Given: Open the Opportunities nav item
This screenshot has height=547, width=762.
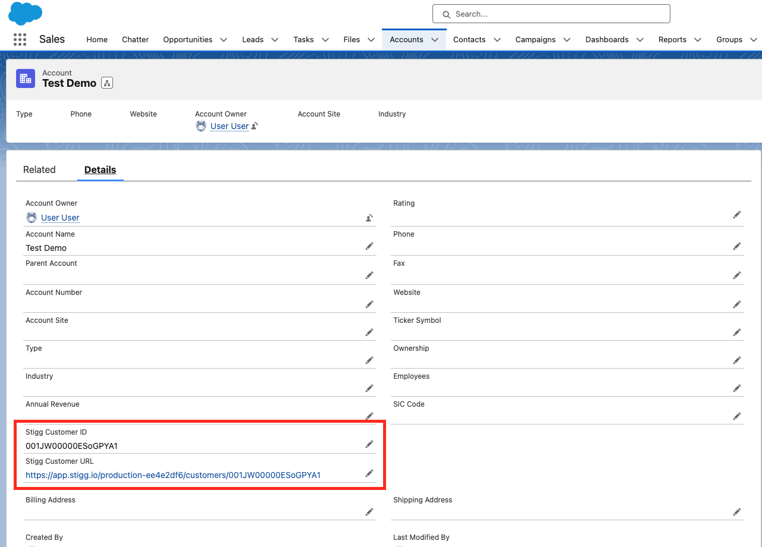Looking at the screenshot, I should pos(188,40).
